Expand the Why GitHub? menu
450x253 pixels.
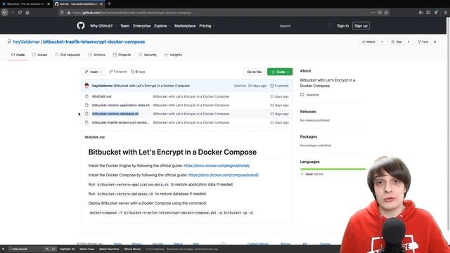point(103,26)
